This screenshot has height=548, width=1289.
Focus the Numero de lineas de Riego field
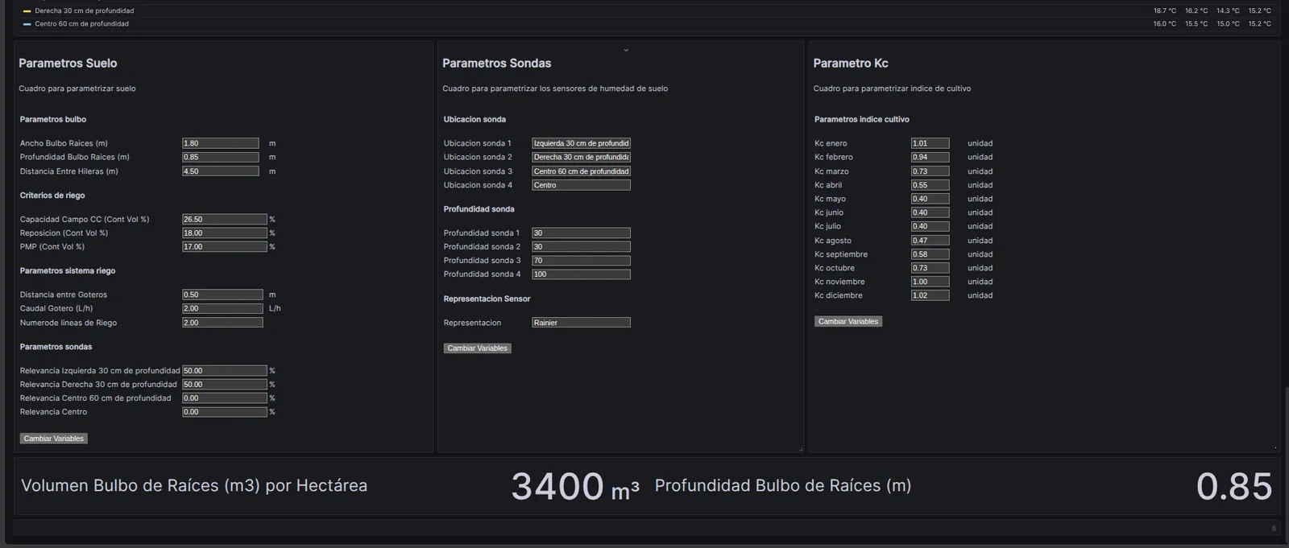click(x=222, y=323)
